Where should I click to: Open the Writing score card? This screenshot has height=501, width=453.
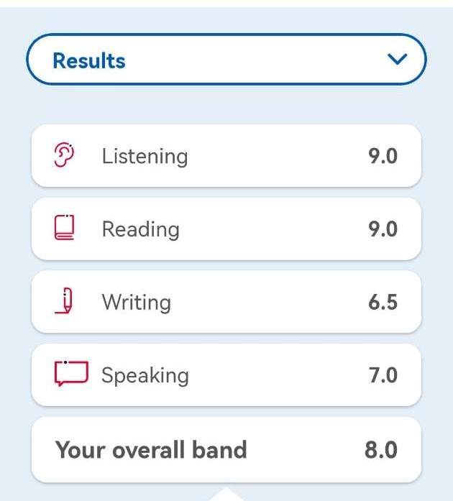click(x=226, y=302)
